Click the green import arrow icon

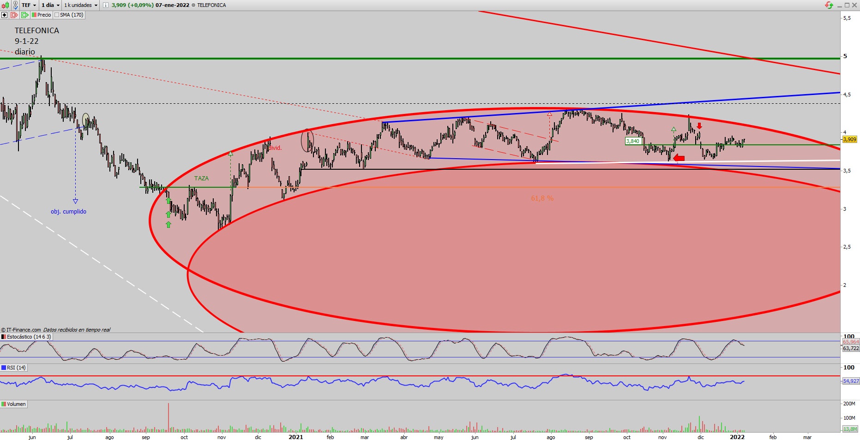24,15
